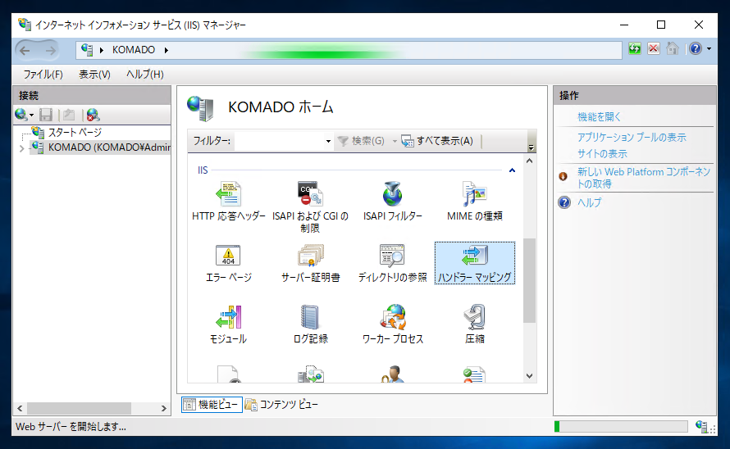
Task: Click the arrow after KOMADO in breadcrumb
Action: (167, 50)
